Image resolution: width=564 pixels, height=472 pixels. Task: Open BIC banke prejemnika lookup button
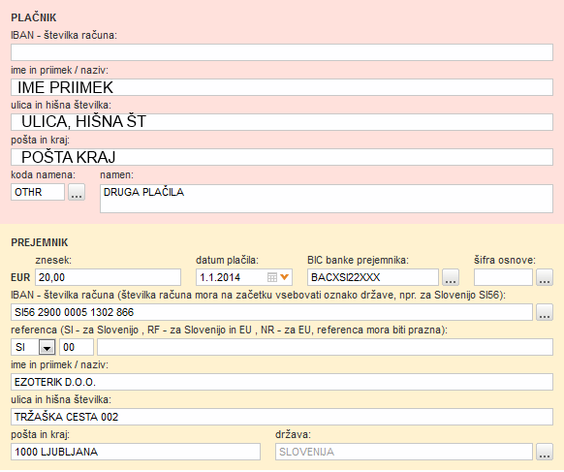coord(451,277)
